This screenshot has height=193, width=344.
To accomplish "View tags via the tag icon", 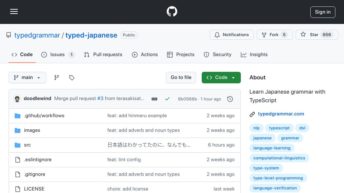I will (x=72, y=78).
